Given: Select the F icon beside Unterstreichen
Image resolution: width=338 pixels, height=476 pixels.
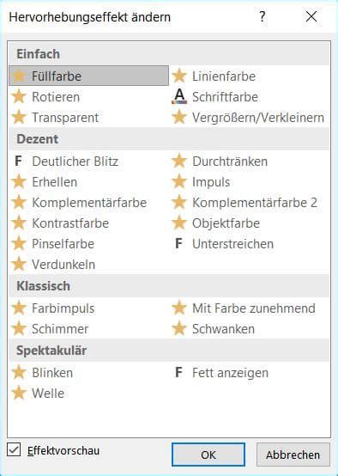Looking at the screenshot, I should 178,243.
